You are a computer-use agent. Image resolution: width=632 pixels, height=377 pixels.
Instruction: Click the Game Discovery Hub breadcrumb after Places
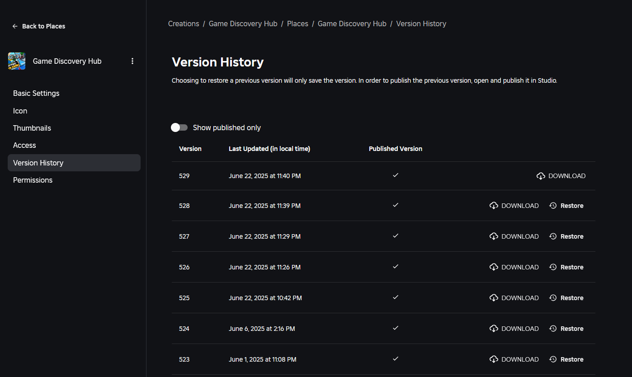point(352,24)
